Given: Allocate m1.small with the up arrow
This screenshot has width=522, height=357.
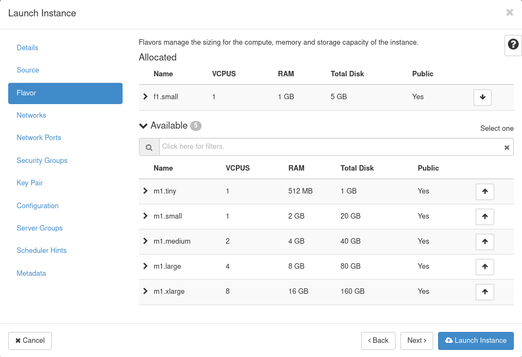Looking at the screenshot, I should coord(485,216).
